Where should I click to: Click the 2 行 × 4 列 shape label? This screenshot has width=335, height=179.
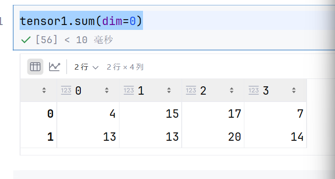125,67
